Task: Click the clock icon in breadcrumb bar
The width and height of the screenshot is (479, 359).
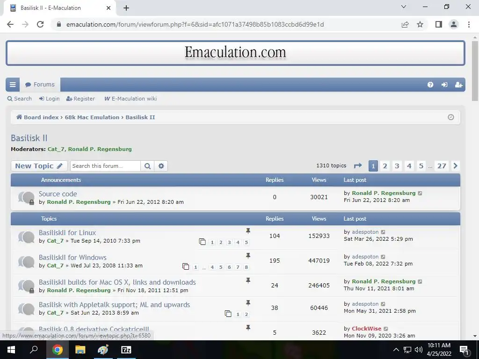Action: pyautogui.click(x=450, y=117)
